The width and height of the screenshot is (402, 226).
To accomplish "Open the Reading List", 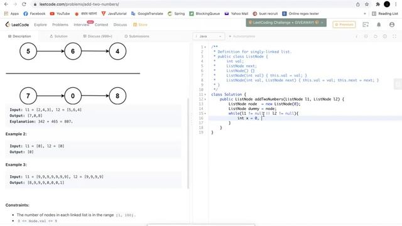I will [x=385, y=14].
